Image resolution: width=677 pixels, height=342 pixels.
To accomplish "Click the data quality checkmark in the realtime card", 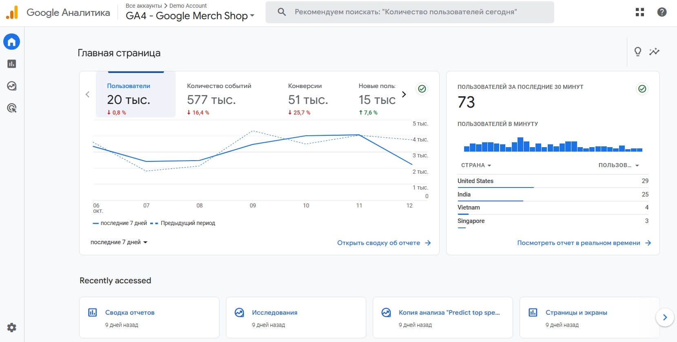I will point(642,88).
